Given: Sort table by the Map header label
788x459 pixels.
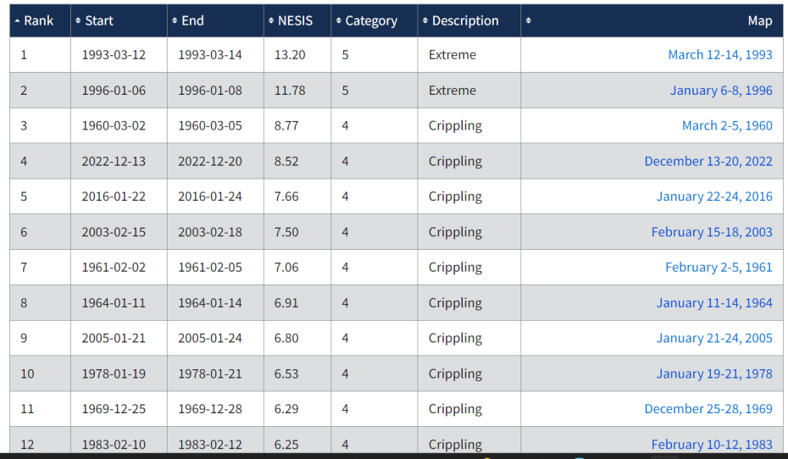Looking at the screenshot, I should [x=759, y=20].
